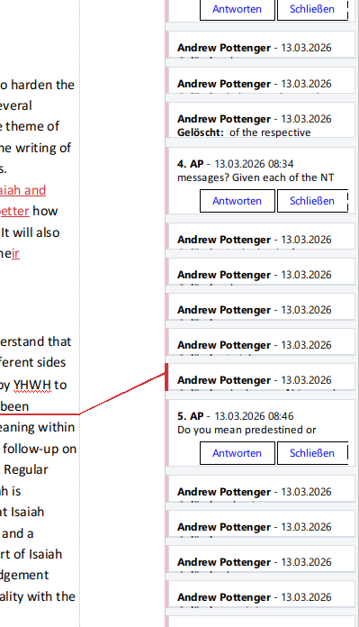Click the document text 'rt of Isaiah'
Image resolution: width=359 pixels, height=627 pixels.
pos(31,554)
